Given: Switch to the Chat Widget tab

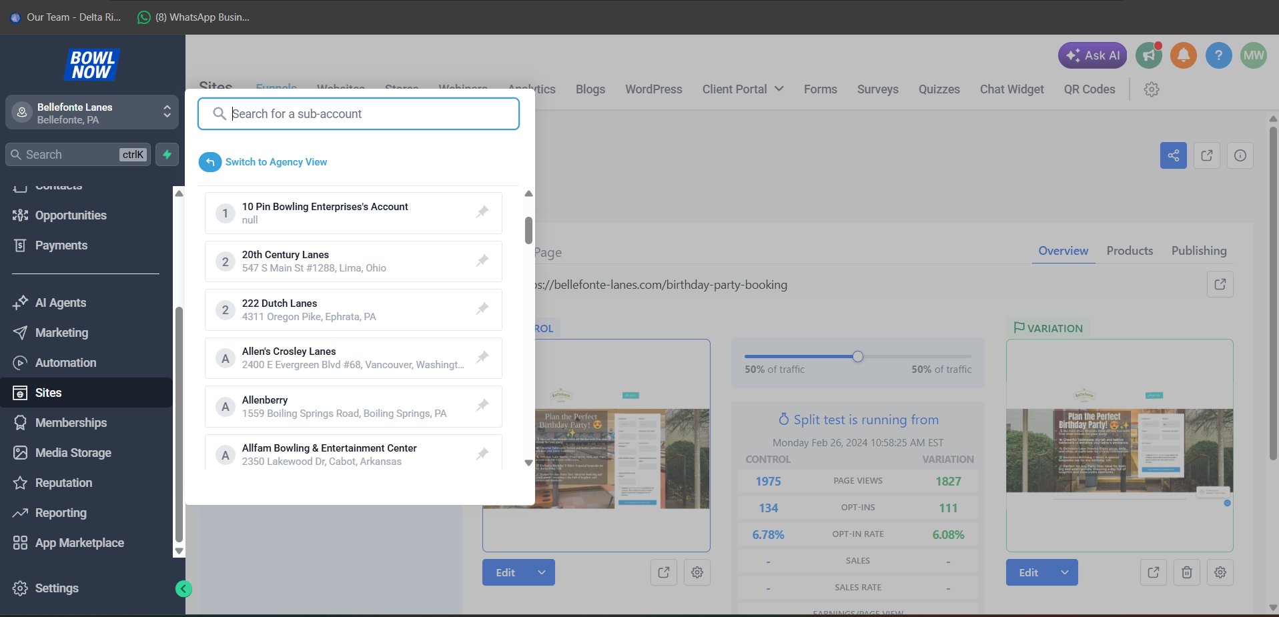Looking at the screenshot, I should (1012, 89).
